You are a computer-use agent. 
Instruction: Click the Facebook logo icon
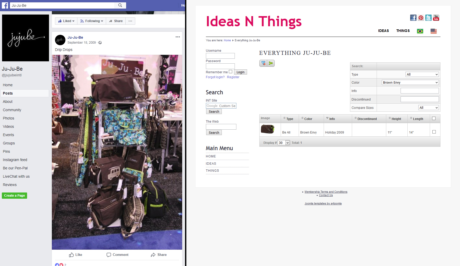point(5,5)
